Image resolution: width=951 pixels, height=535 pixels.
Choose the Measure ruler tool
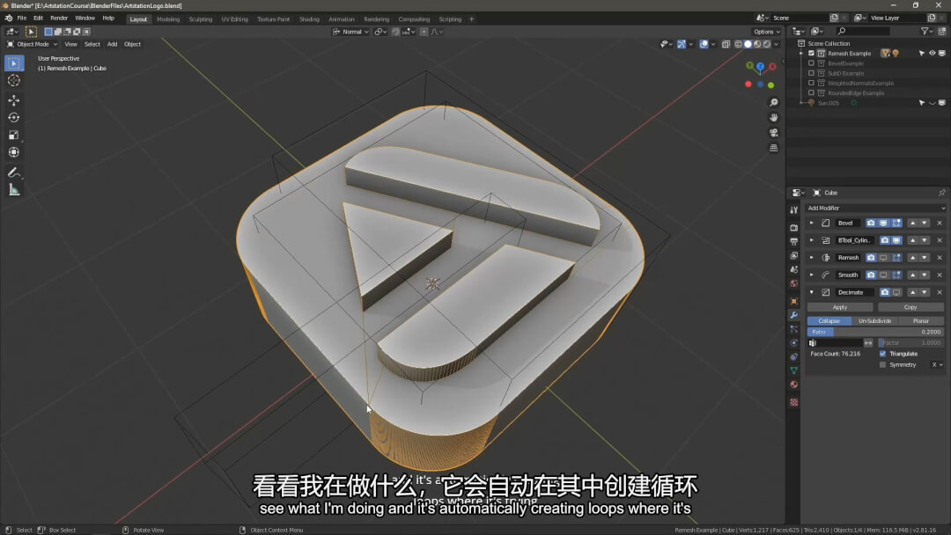(14, 190)
